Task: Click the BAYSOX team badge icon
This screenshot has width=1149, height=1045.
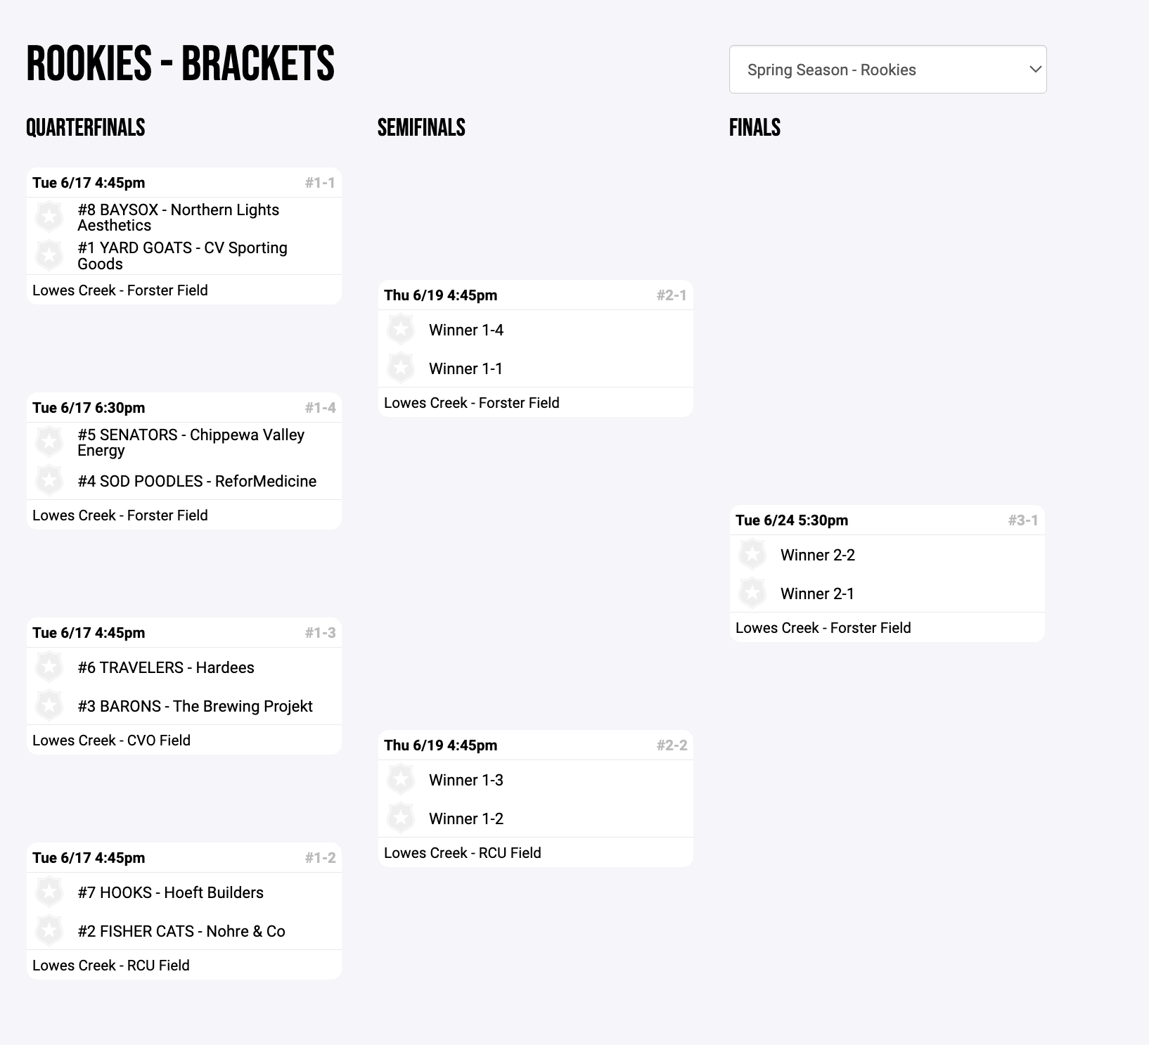Action: pyautogui.click(x=49, y=217)
